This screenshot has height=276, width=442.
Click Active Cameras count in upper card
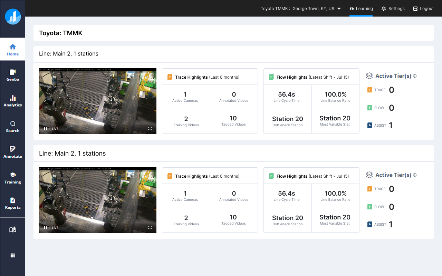(x=185, y=94)
